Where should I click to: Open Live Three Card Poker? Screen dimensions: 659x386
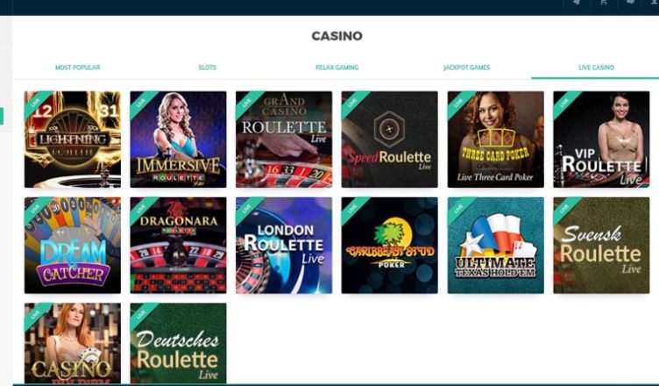click(495, 139)
